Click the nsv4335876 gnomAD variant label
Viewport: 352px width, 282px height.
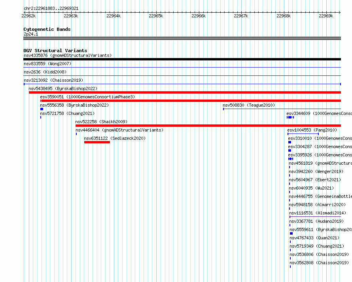click(68, 55)
